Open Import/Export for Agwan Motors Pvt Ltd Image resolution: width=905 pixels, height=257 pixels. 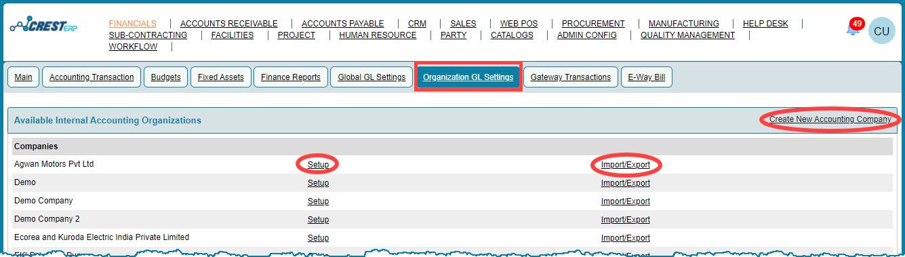625,165
